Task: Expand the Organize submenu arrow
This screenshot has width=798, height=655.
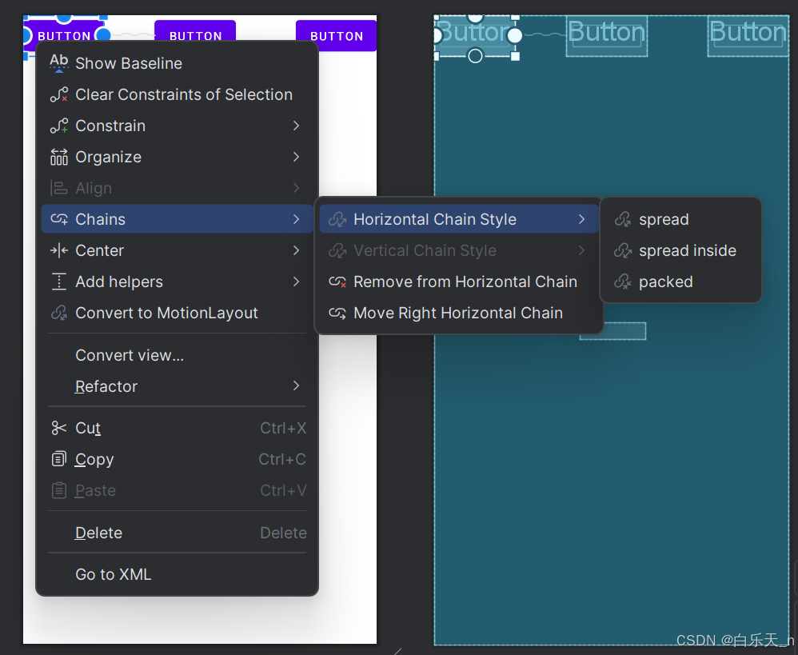Action: (296, 157)
